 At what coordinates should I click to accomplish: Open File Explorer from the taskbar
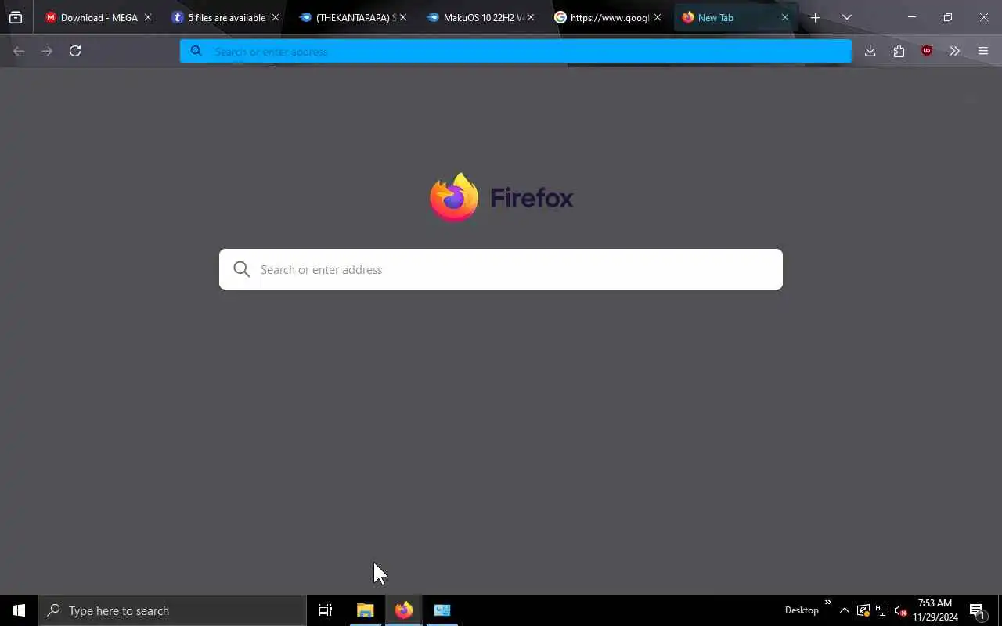coord(365,610)
